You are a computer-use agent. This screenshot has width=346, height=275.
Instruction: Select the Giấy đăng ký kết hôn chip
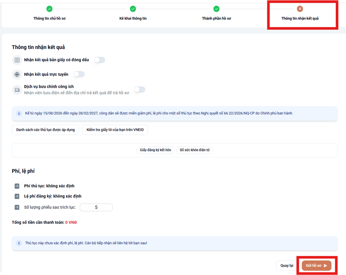coord(155,150)
